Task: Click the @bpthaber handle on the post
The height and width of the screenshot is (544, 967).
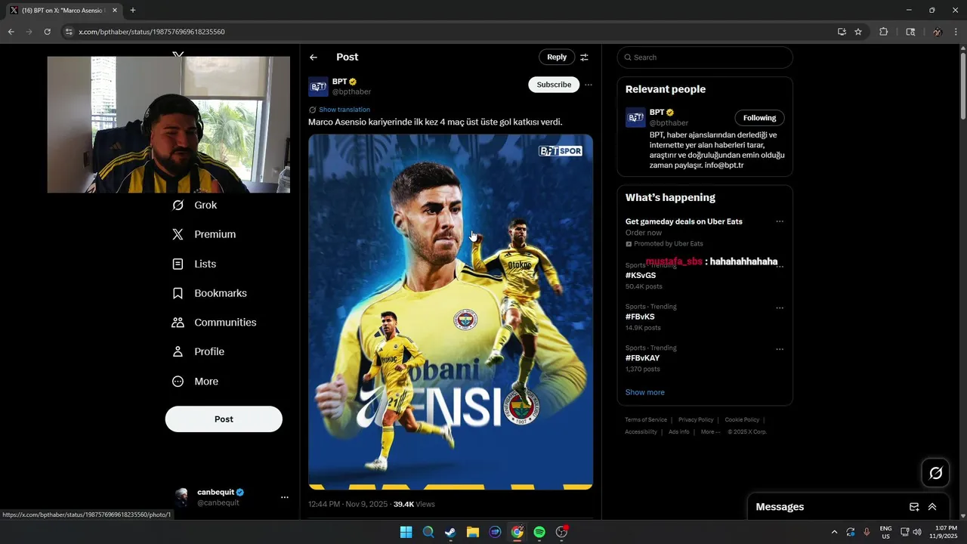Action: (x=352, y=92)
